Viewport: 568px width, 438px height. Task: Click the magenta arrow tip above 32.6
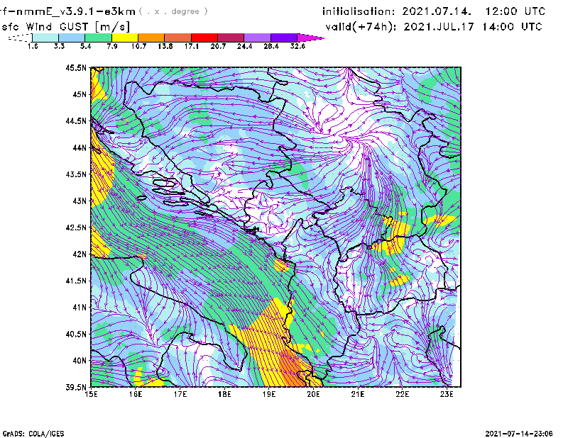click(x=310, y=38)
